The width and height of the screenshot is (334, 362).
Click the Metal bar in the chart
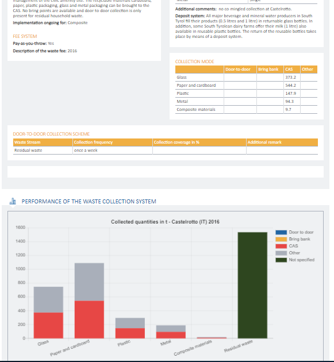(171, 332)
